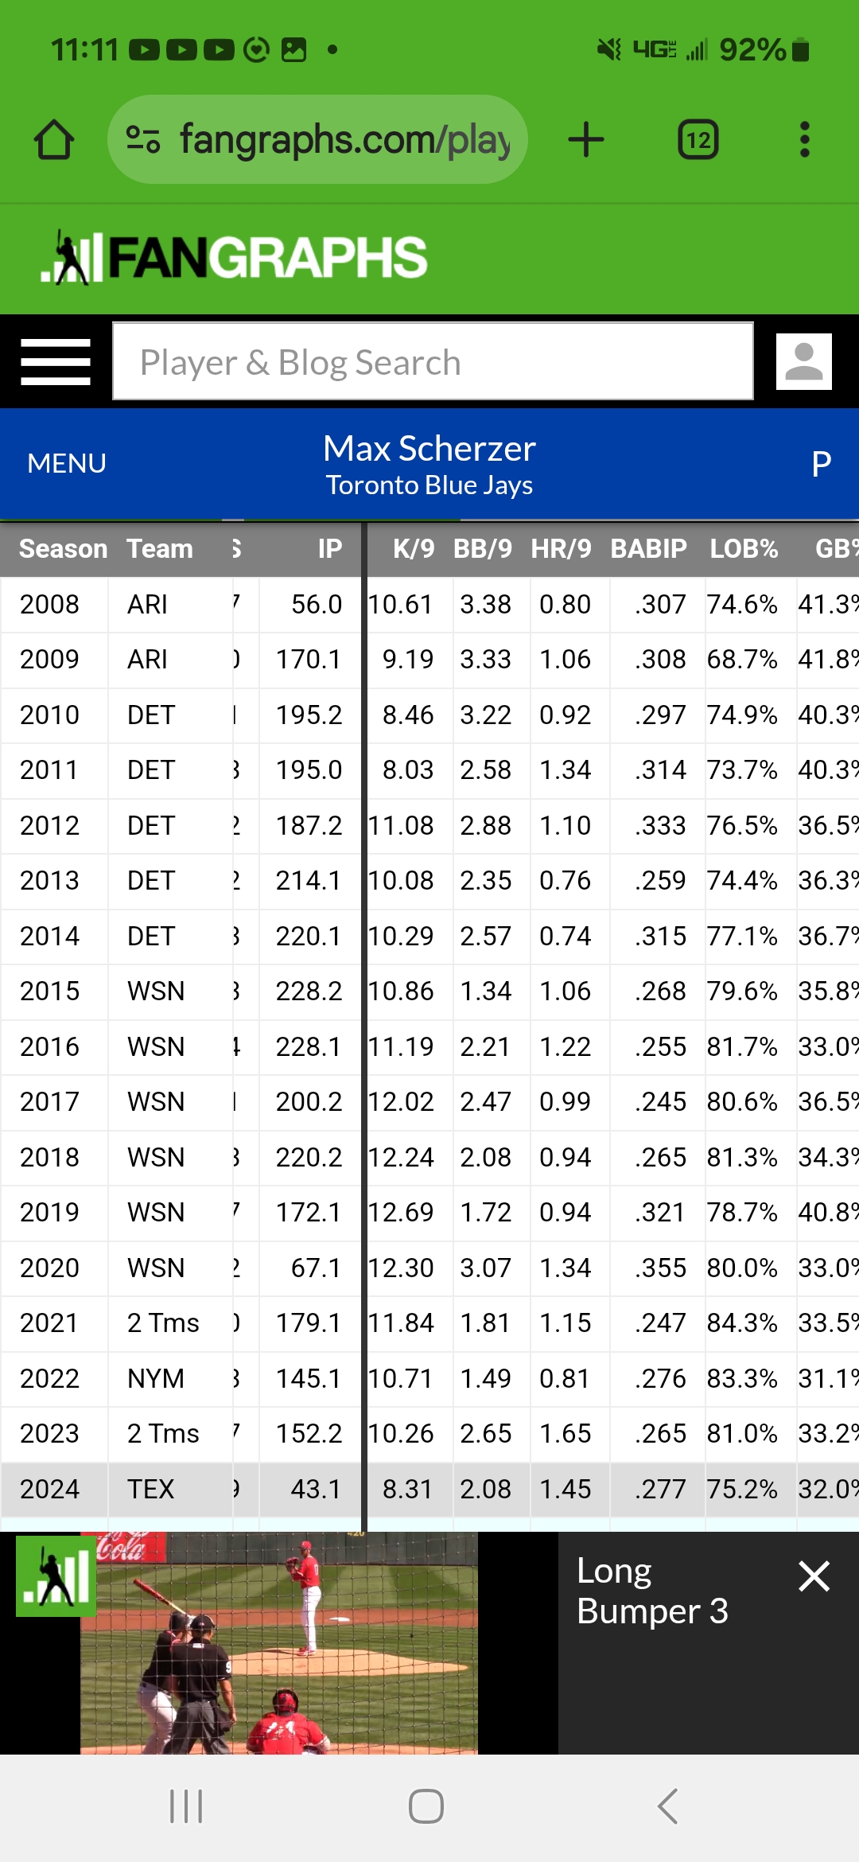Open the P position selector
The width and height of the screenshot is (859, 1862).
(821, 463)
